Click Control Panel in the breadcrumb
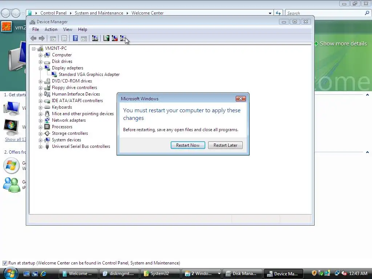 pos(53,13)
